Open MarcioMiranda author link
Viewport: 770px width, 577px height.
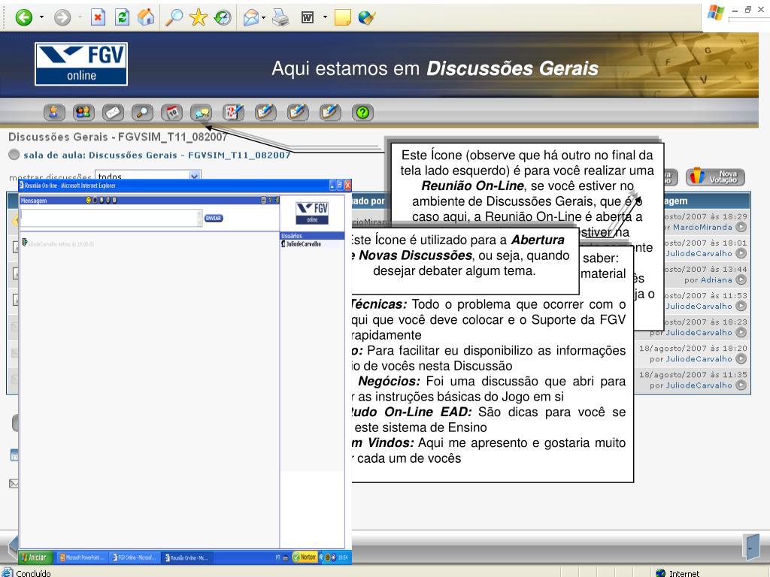(702, 227)
